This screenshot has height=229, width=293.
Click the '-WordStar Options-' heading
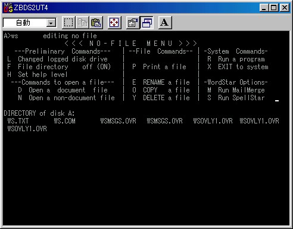point(236,82)
